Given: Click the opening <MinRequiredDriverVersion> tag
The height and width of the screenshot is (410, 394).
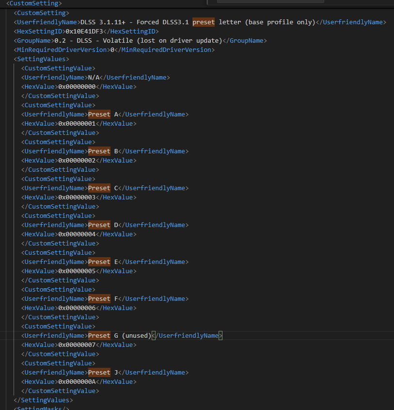Looking at the screenshot, I should tap(62, 49).
